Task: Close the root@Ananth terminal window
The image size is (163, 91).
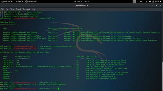Action: pyautogui.click(x=161, y=5)
